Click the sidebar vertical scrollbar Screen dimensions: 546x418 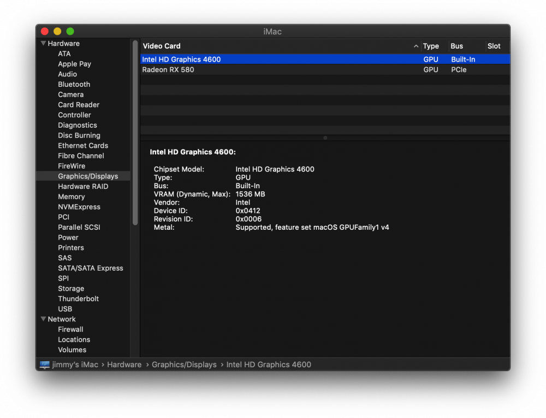pos(135,133)
